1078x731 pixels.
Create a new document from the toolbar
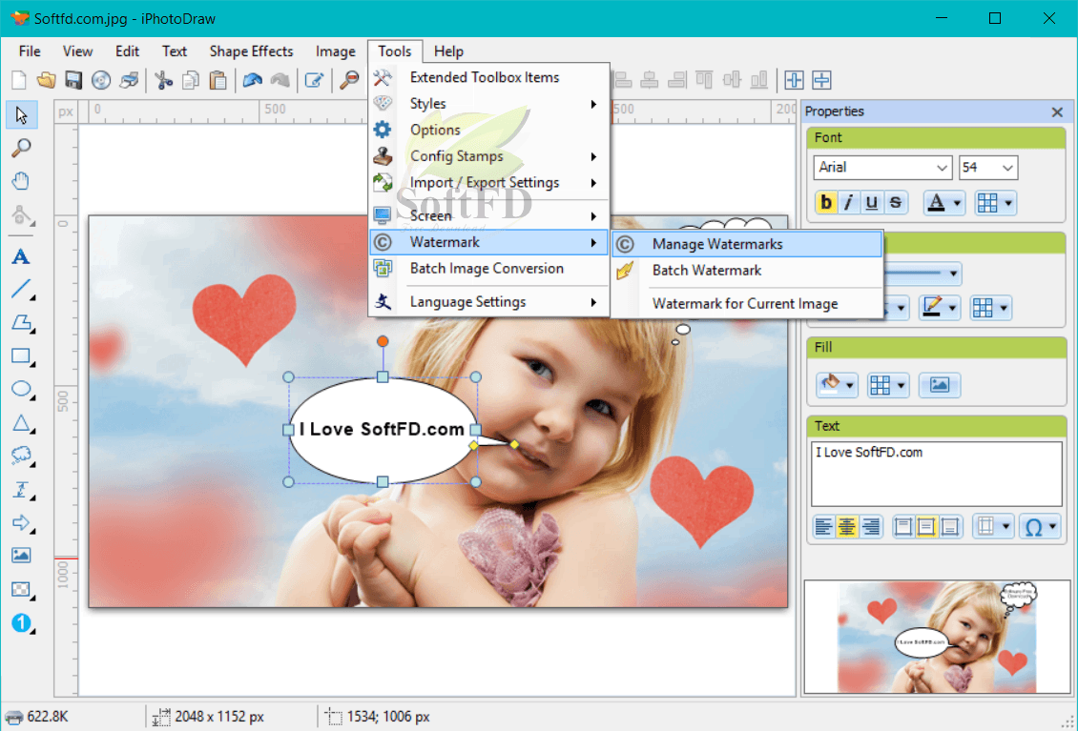[19, 80]
